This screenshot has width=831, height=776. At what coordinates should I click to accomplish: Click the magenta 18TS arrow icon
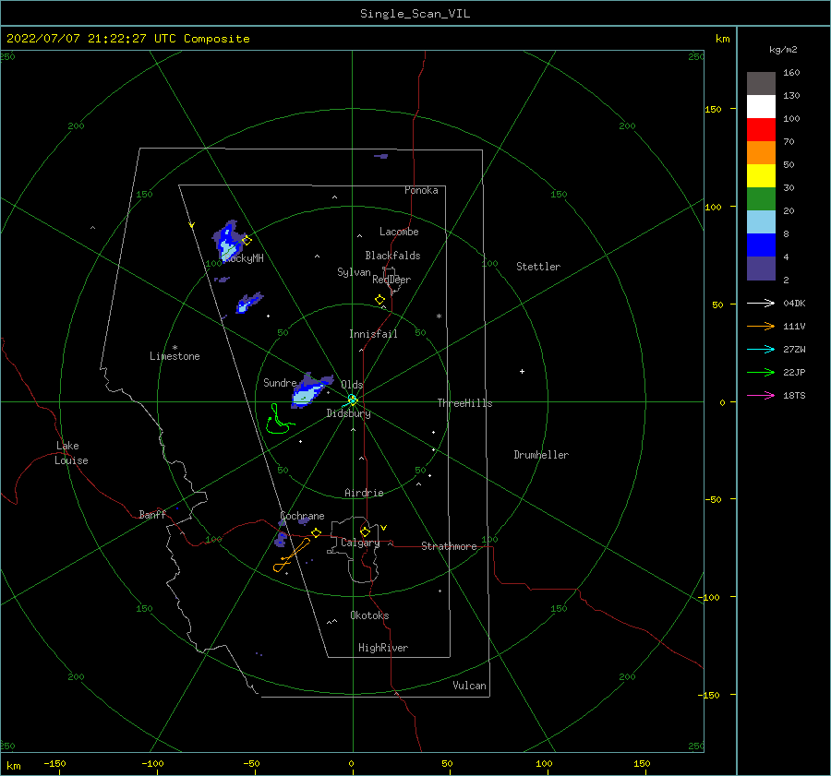click(x=761, y=395)
